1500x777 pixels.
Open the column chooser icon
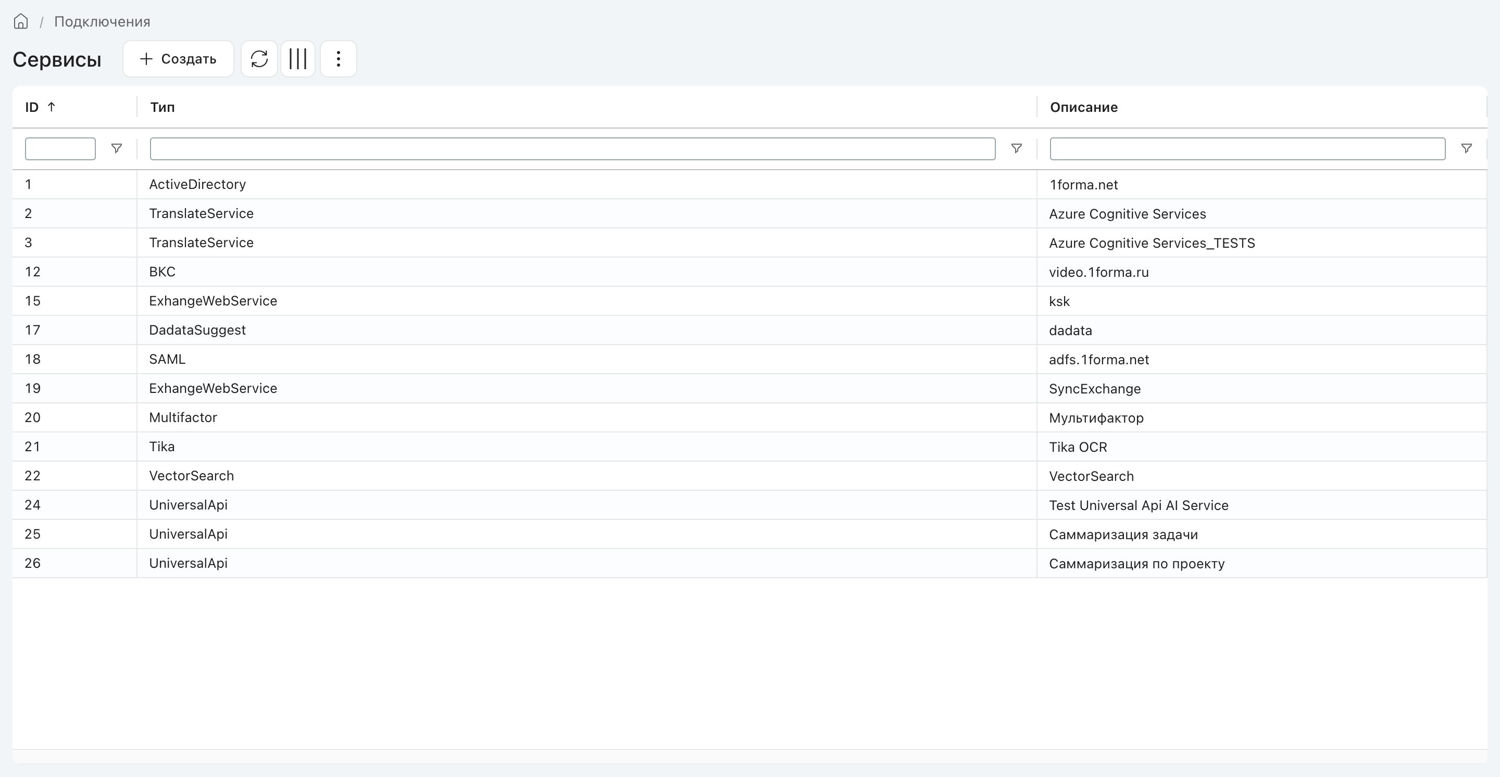pos(297,59)
